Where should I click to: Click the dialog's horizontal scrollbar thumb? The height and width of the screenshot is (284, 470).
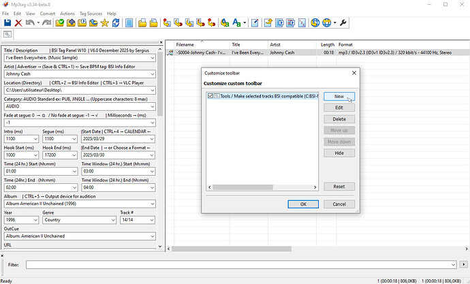pyautogui.click(x=242, y=187)
